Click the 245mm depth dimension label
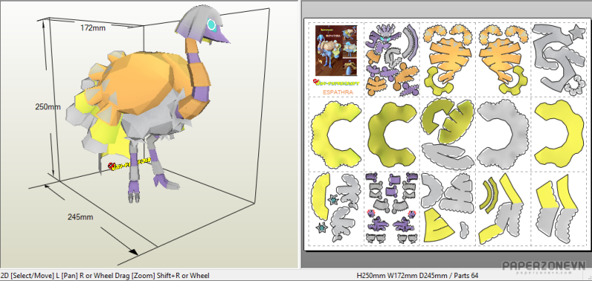Viewport: 592px width, 281px height. click(x=81, y=217)
